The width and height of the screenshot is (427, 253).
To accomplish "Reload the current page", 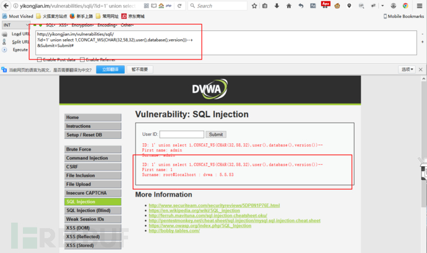I will [x=179, y=6].
